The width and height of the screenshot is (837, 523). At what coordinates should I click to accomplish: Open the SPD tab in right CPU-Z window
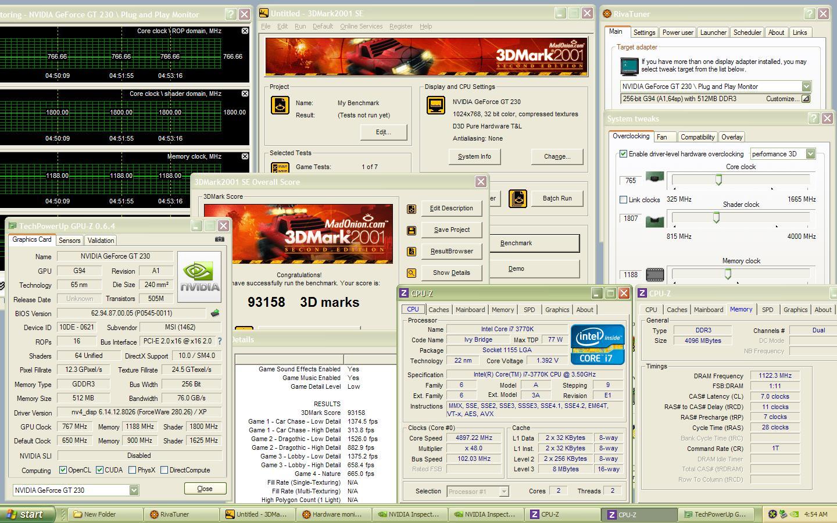click(767, 310)
